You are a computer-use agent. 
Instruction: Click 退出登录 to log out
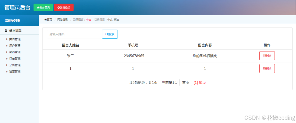pyautogui.click(x=64, y=7)
